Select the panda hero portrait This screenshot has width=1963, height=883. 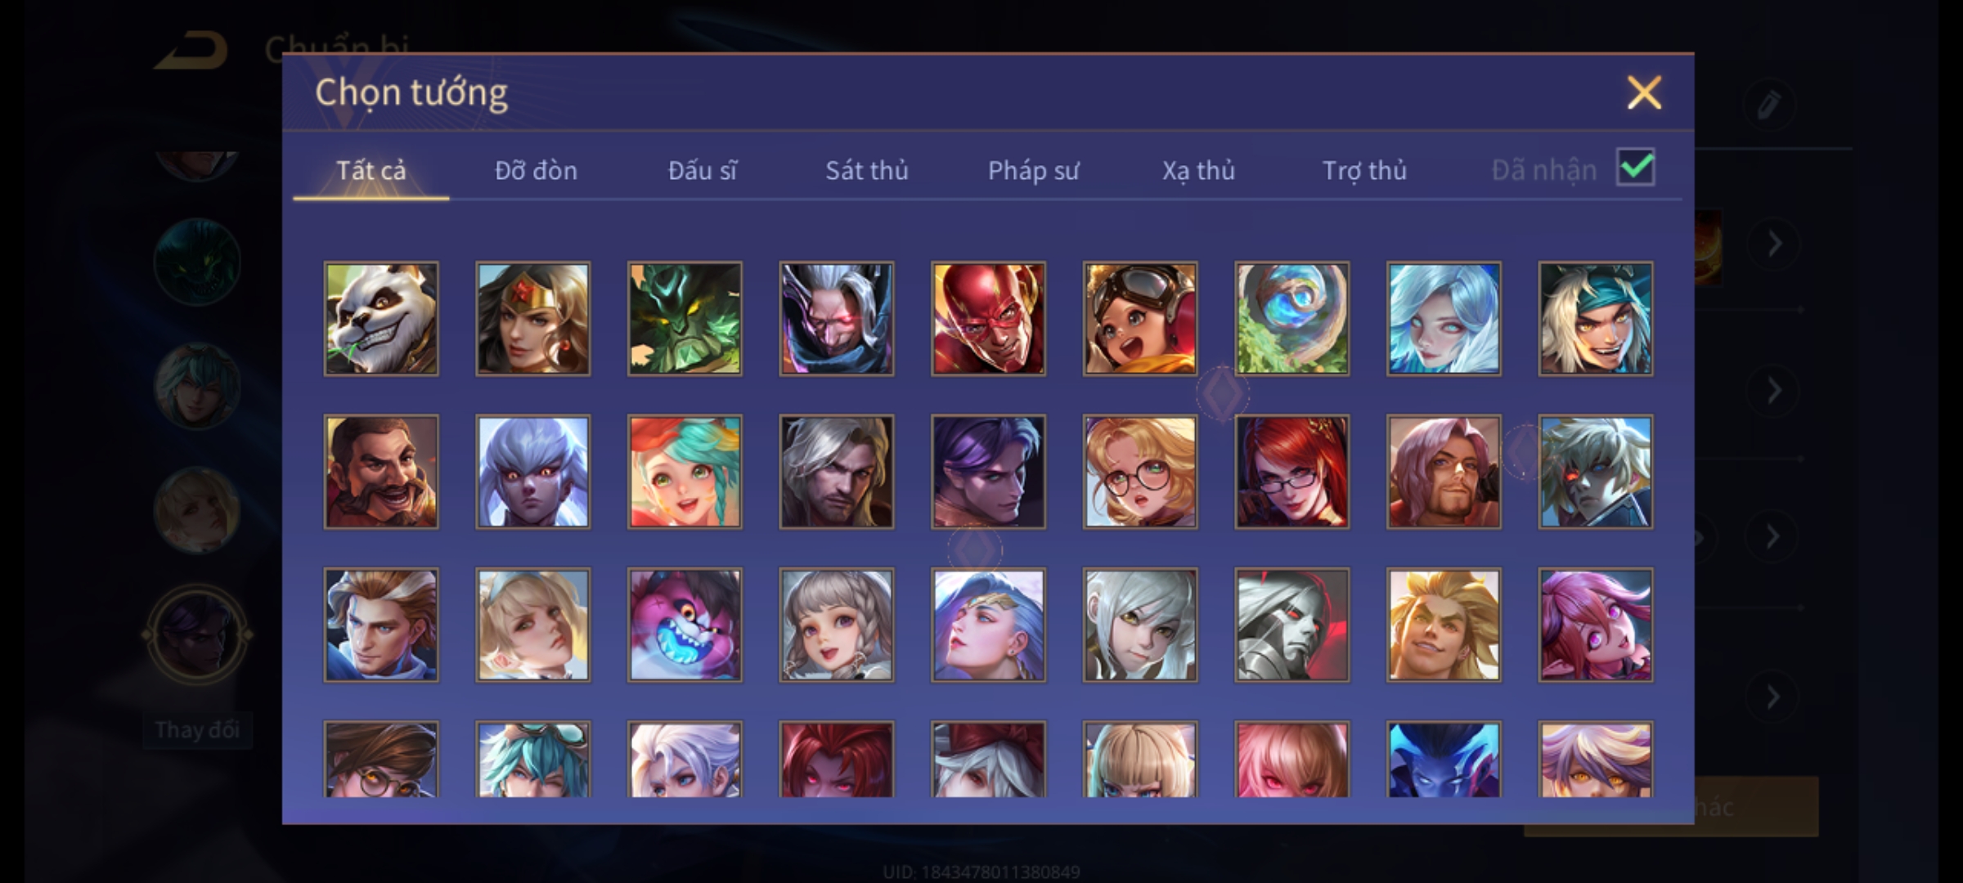[381, 319]
